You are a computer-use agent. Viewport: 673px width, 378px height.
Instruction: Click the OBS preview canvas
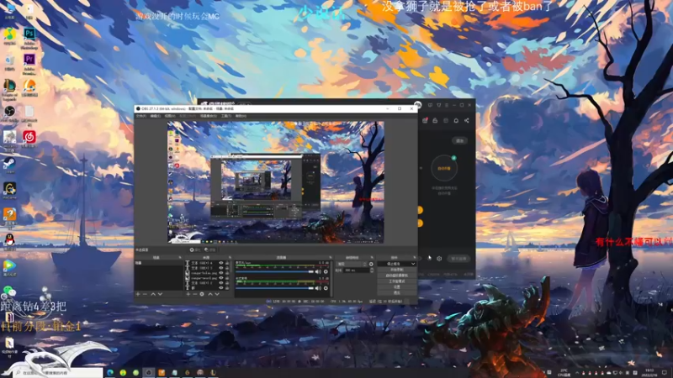[x=276, y=182]
